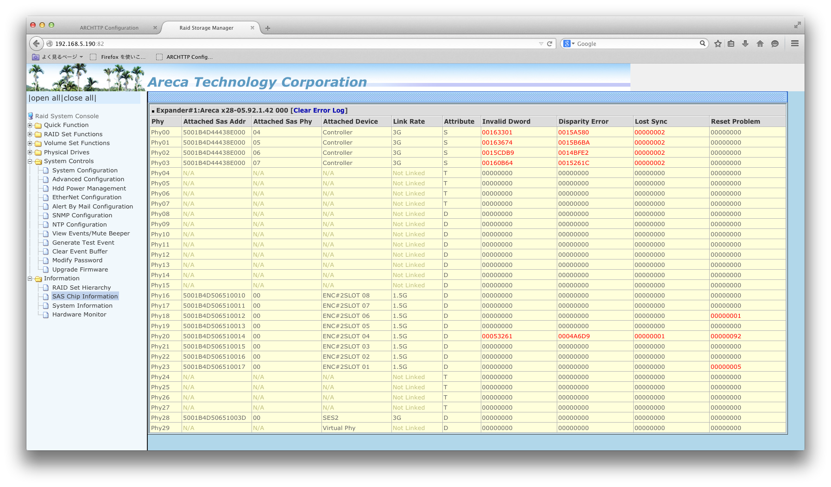Viewport: 831px width, 487px height.
Task: Open the bookmarks list icon
Action: 731,44
